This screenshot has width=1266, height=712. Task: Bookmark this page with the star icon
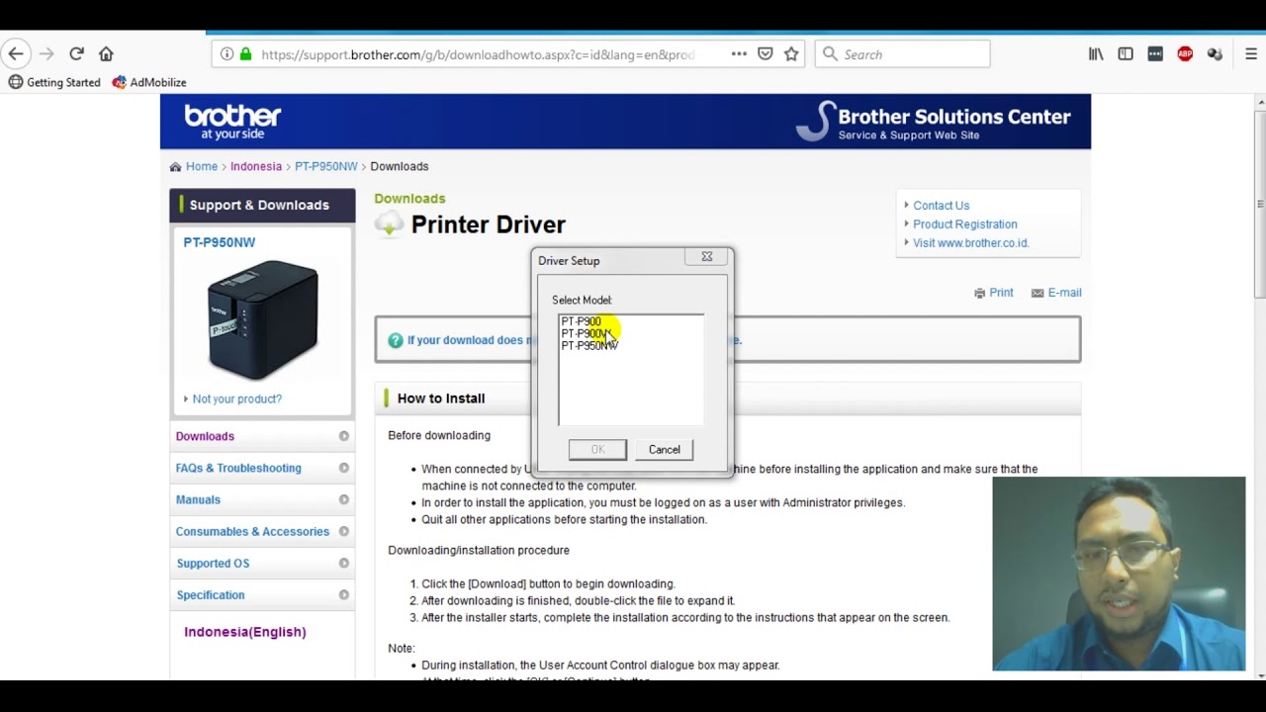tap(791, 54)
